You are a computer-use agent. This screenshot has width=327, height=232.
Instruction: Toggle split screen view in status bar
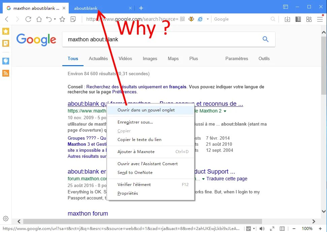point(282,229)
